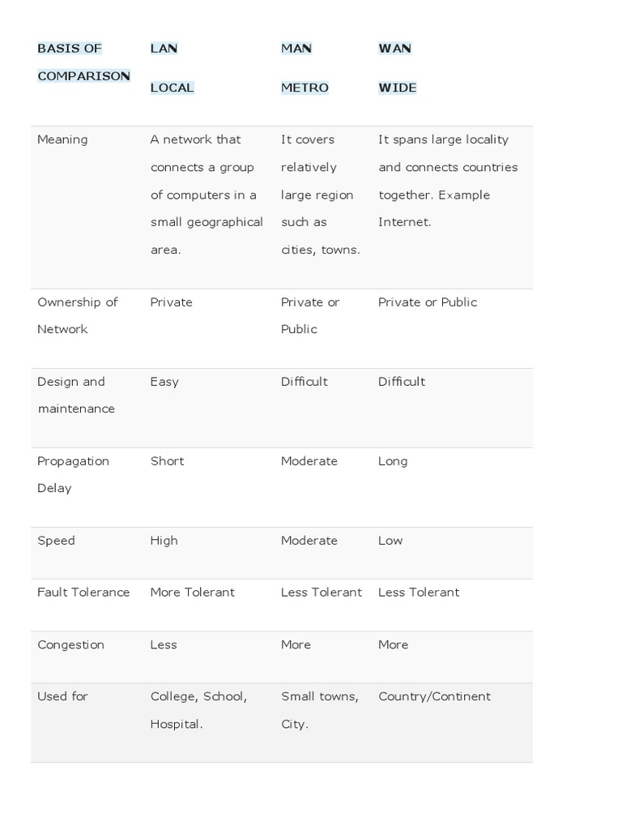This screenshot has width=622, height=830.
Task: Select the Fault Tolerance row label
Action: tap(83, 593)
